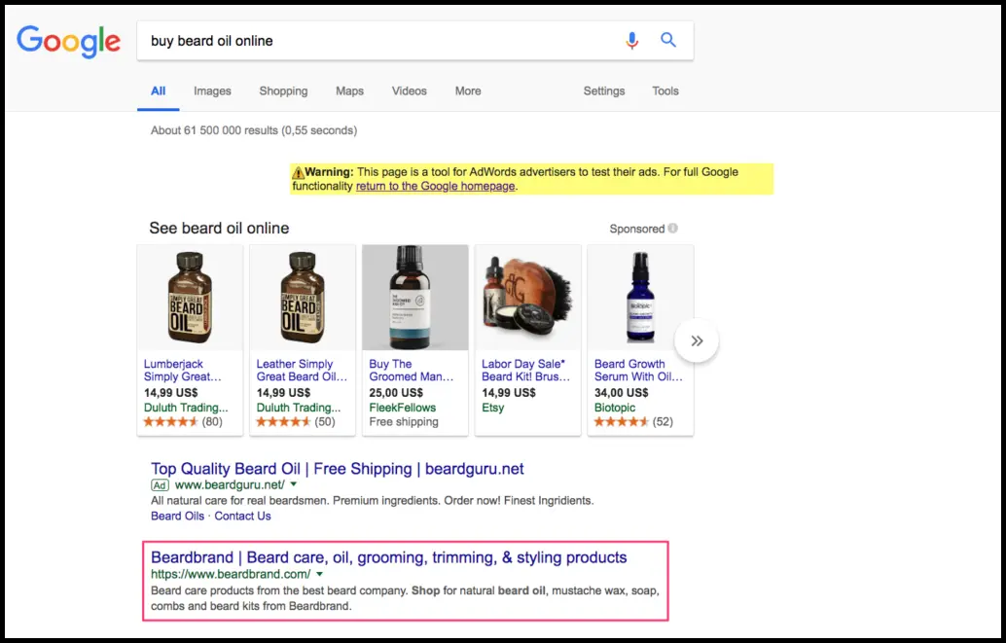Select the All tab

[x=158, y=91]
